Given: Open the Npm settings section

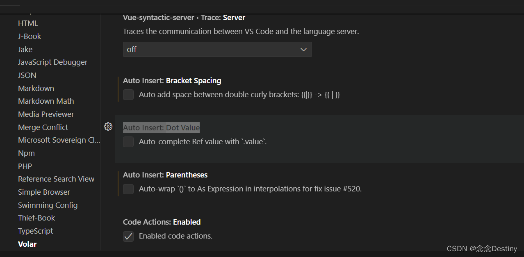Looking at the screenshot, I should tap(26, 153).
